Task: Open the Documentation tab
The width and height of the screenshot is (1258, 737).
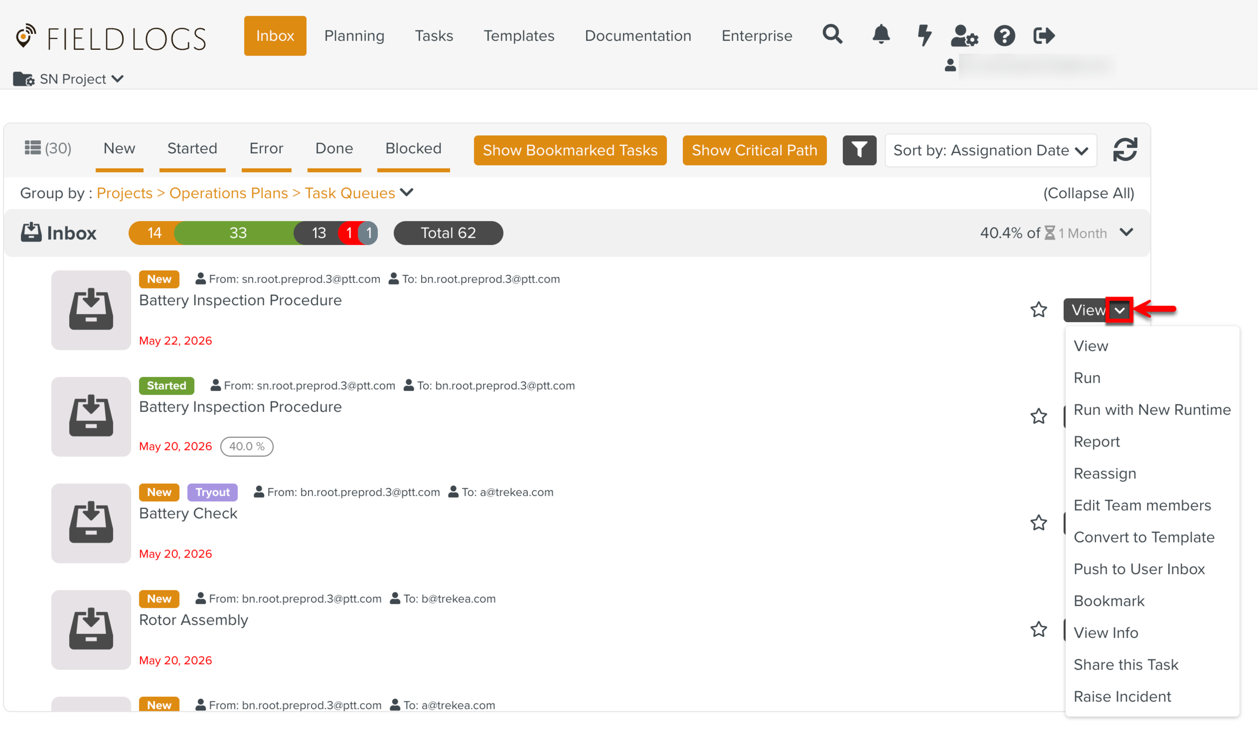Action: pyautogui.click(x=638, y=36)
